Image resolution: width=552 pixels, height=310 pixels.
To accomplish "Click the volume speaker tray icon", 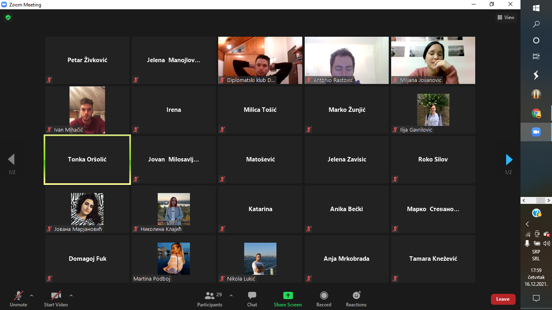I will point(547,243).
